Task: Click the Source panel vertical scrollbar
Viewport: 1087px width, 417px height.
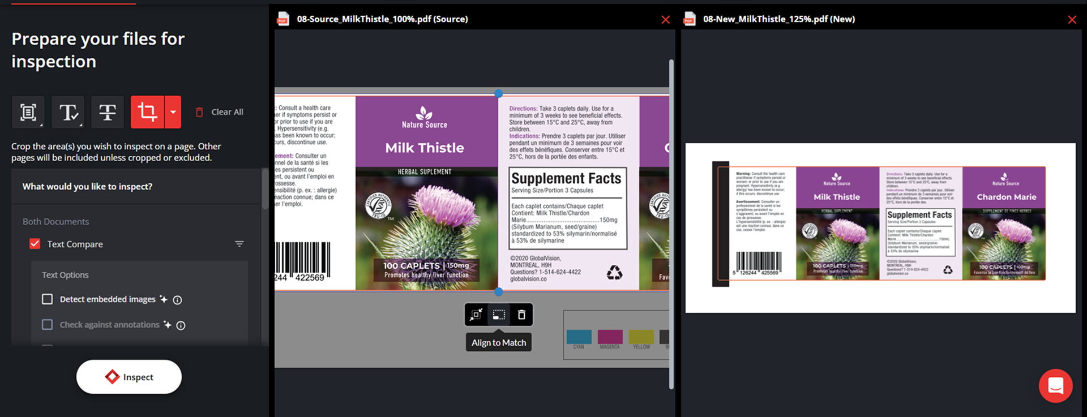Action: point(671,224)
